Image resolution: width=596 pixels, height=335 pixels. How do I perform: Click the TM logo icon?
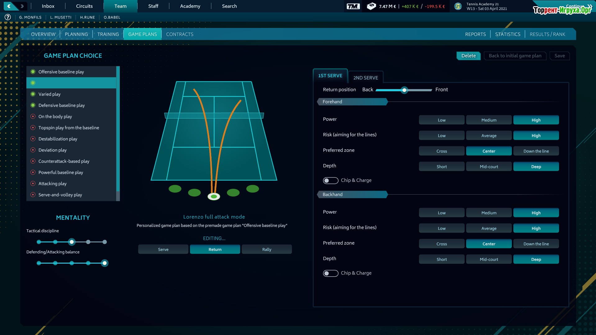point(353,6)
